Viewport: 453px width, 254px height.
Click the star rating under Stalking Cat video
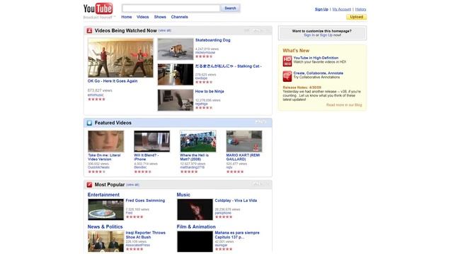tap(204, 82)
